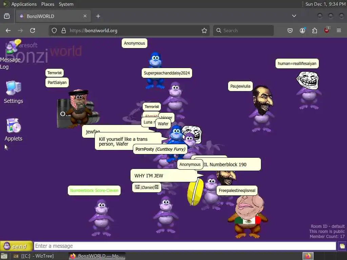Open the Applets desktop icon
The width and height of the screenshot is (347, 260).
tap(14, 130)
